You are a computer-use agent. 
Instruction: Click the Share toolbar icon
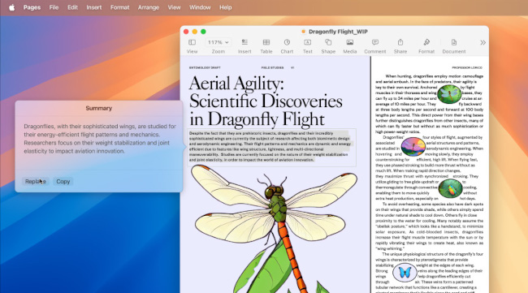[x=400, y=42]
